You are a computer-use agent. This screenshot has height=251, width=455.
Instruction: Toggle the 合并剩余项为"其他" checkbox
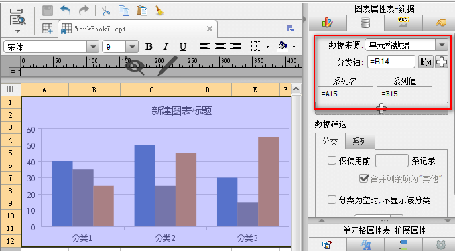[364, 178]
